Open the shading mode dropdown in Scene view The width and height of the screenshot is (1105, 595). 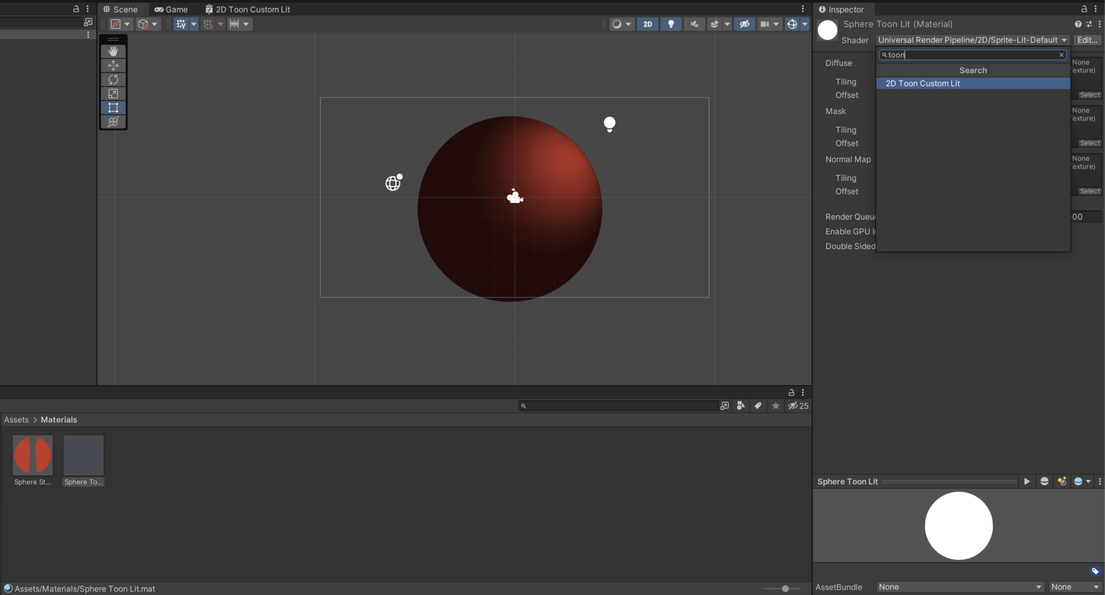621,24
